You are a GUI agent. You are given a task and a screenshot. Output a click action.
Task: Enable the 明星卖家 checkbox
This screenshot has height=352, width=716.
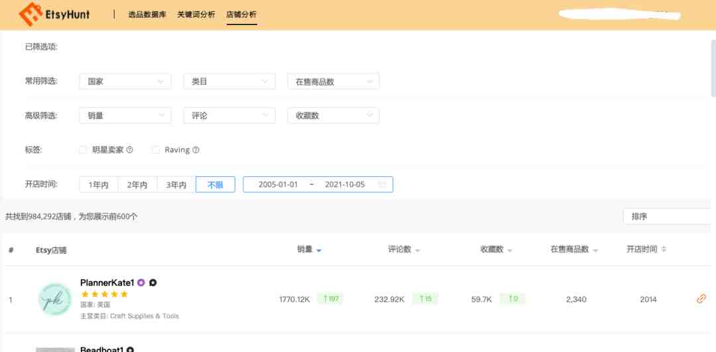pos(83,150)
